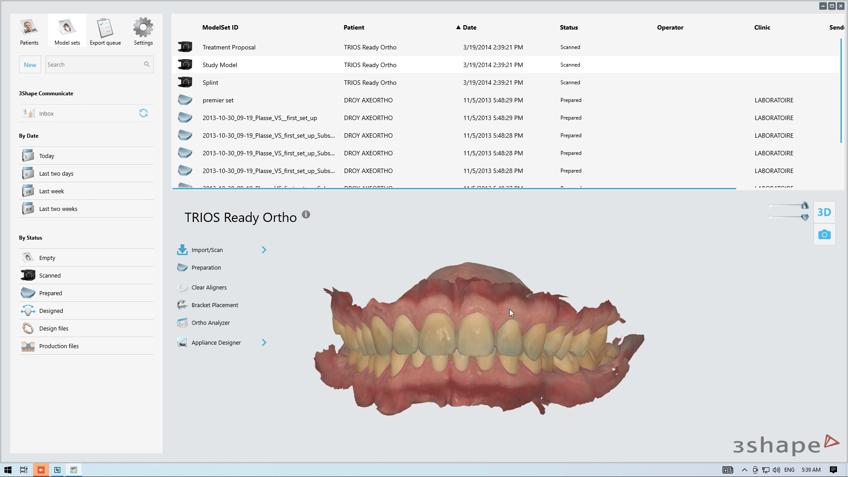Take a snapshot with the camera icon

click(824, 235)
